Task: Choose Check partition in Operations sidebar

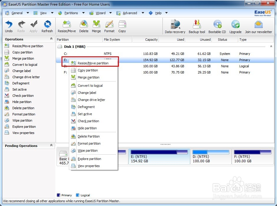Action: coord(23,96)
